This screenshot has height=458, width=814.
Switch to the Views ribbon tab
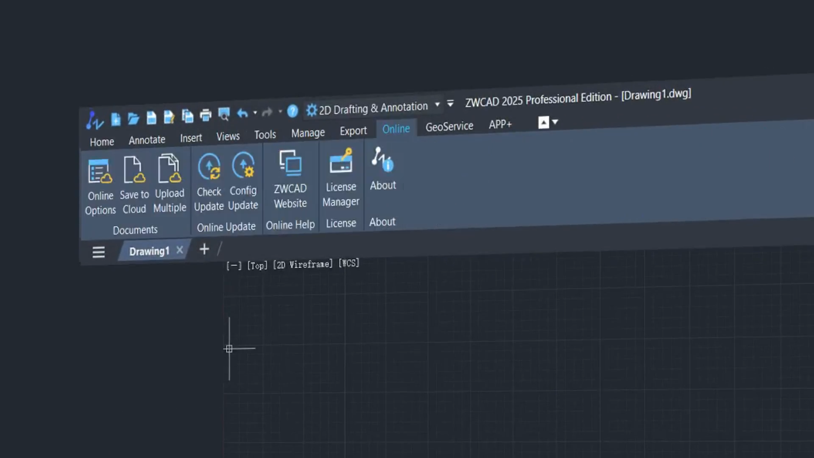228,136
